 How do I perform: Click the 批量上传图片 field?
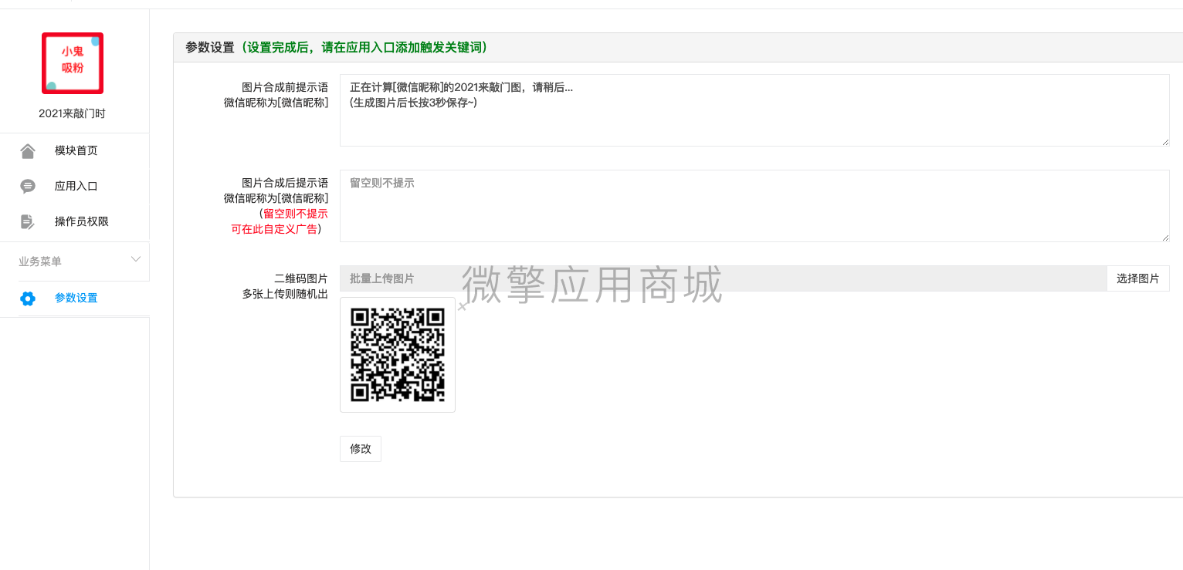coord(723,278)
